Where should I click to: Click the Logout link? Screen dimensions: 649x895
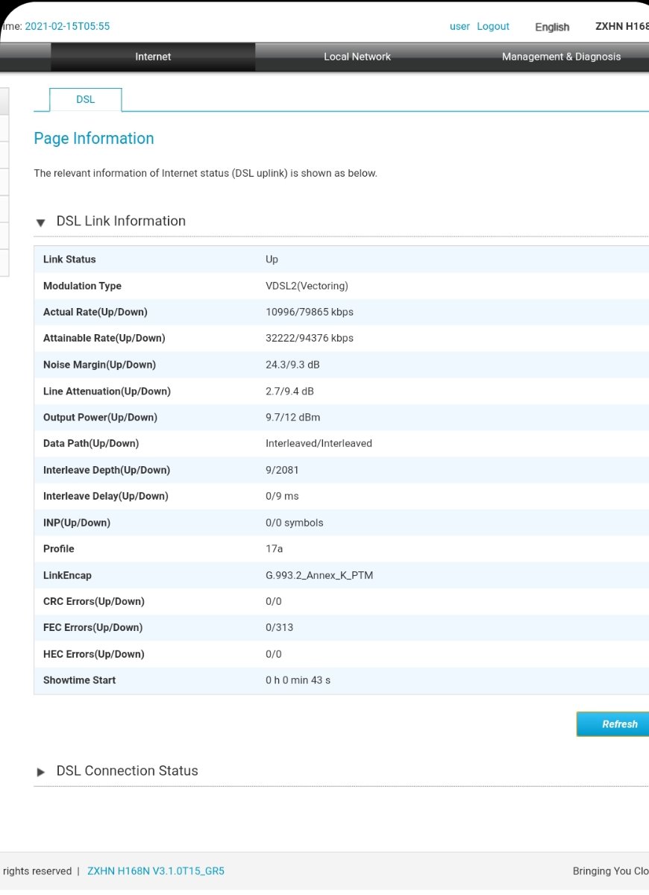tap(493, 26)
